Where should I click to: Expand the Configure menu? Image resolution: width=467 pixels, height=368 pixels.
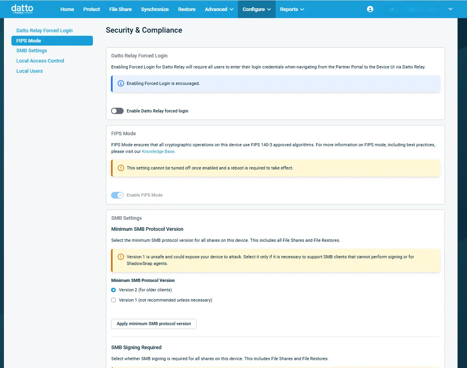coord(256,9)
